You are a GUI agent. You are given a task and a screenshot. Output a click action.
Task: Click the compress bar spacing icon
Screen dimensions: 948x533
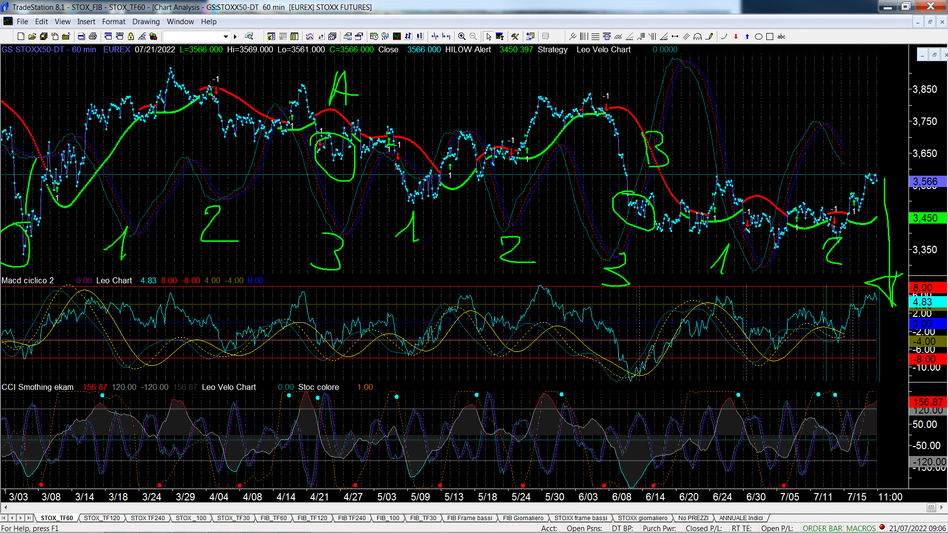click(x=435, y=37)
